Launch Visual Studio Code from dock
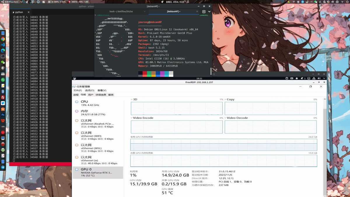The width and height of the screenshot is (350, 197). [x=3, y=45]
